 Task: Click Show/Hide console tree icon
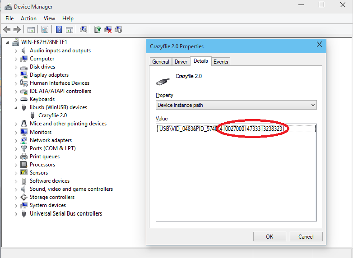point(31,30)
